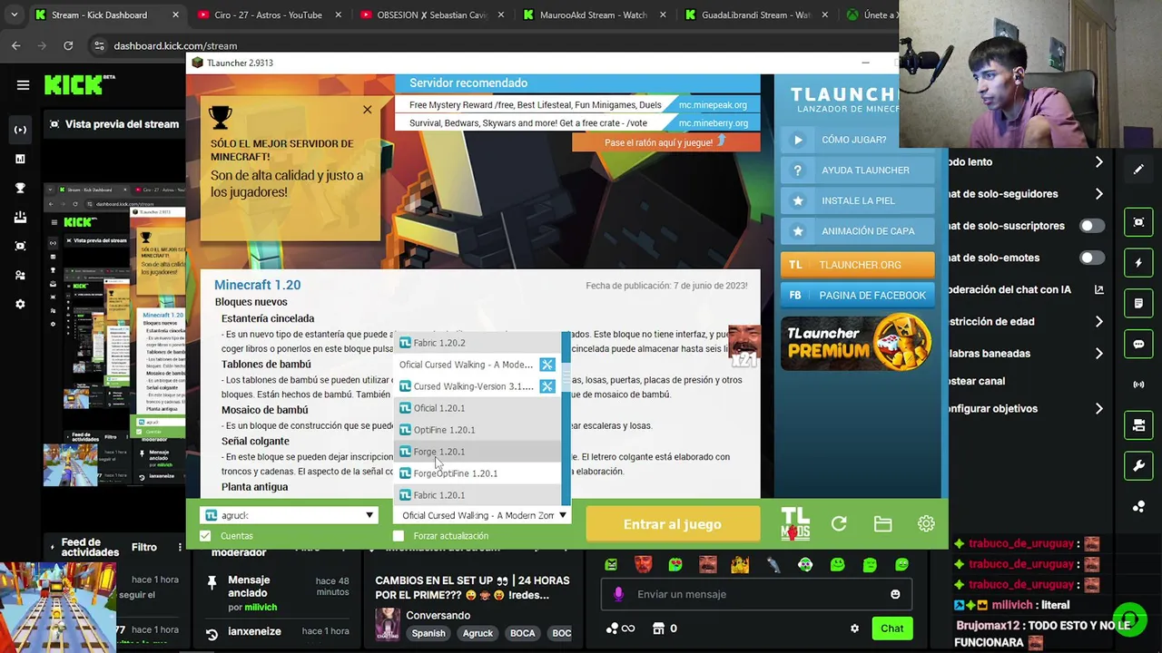Image resolution: width=1162 pixels, height=653 pixels.
Task: Click the broadcast signal icon in right panel
Action: coord(1138,385)
